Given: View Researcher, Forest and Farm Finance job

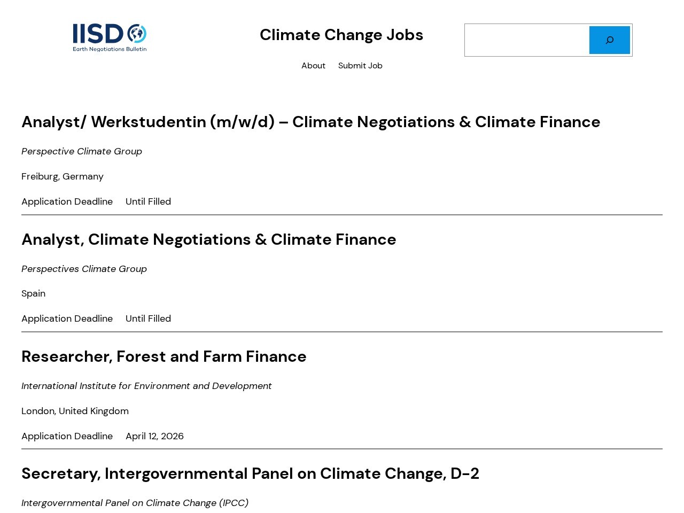Looking at the screenshot, I should (164, 356).
